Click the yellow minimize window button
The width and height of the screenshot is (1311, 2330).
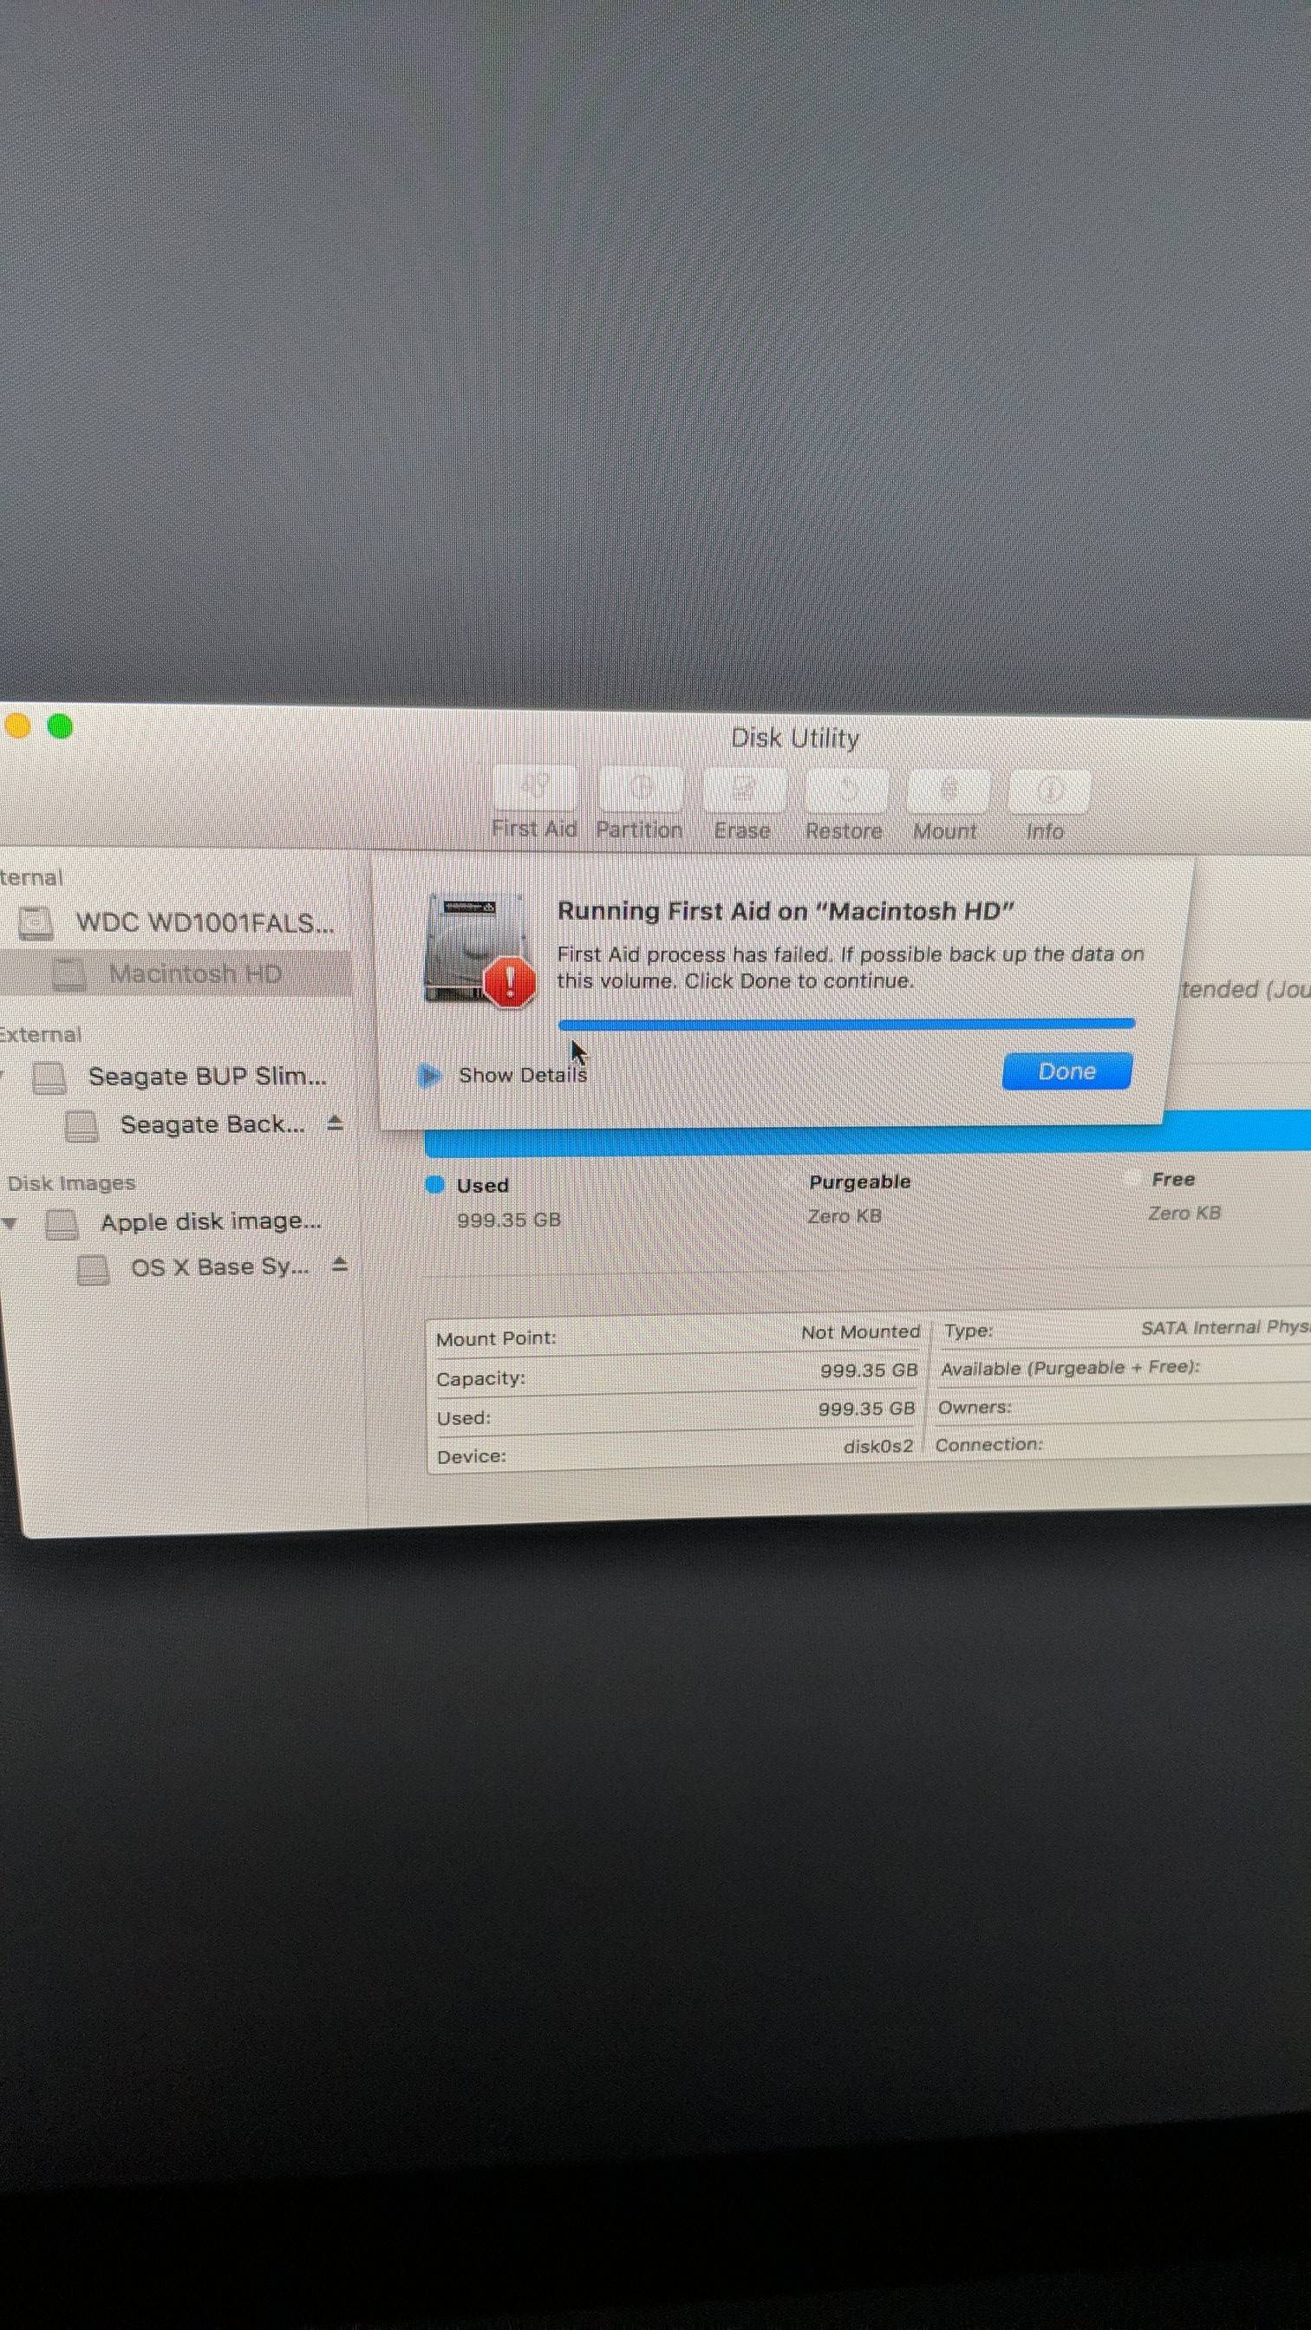18,726
